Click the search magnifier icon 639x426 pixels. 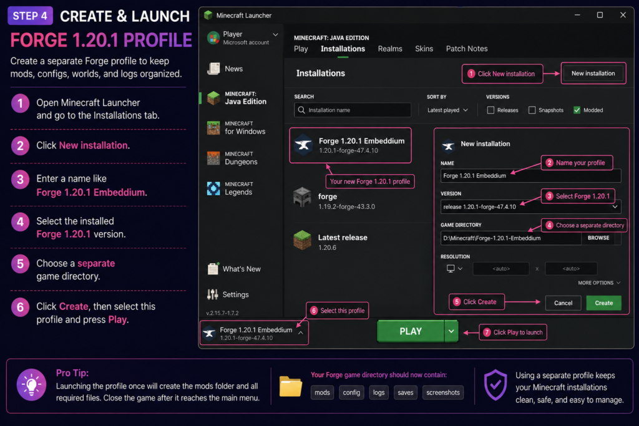(x=301, y=110)
